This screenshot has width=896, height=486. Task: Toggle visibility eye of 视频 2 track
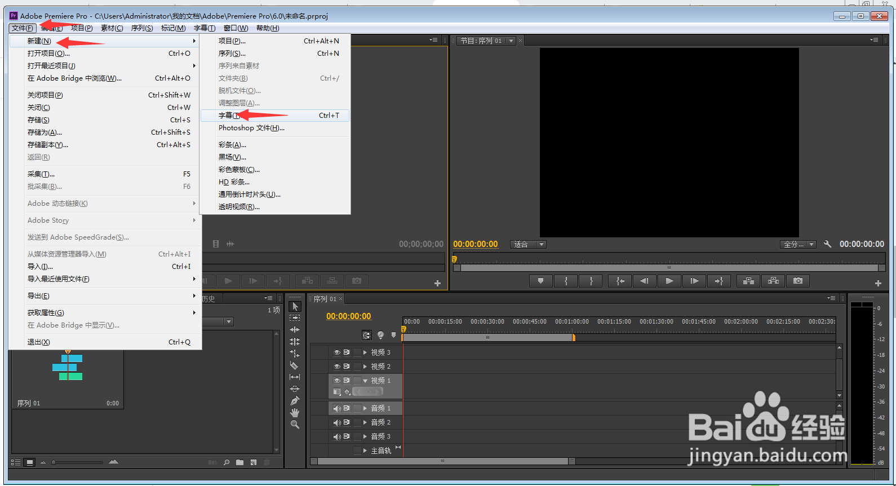pyautogui.click(x=337, y=366)
